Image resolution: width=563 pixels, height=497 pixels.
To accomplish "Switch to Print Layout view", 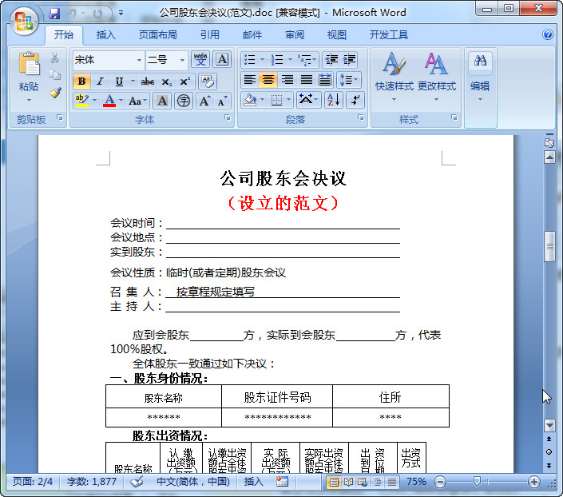I will coord(334,482).
